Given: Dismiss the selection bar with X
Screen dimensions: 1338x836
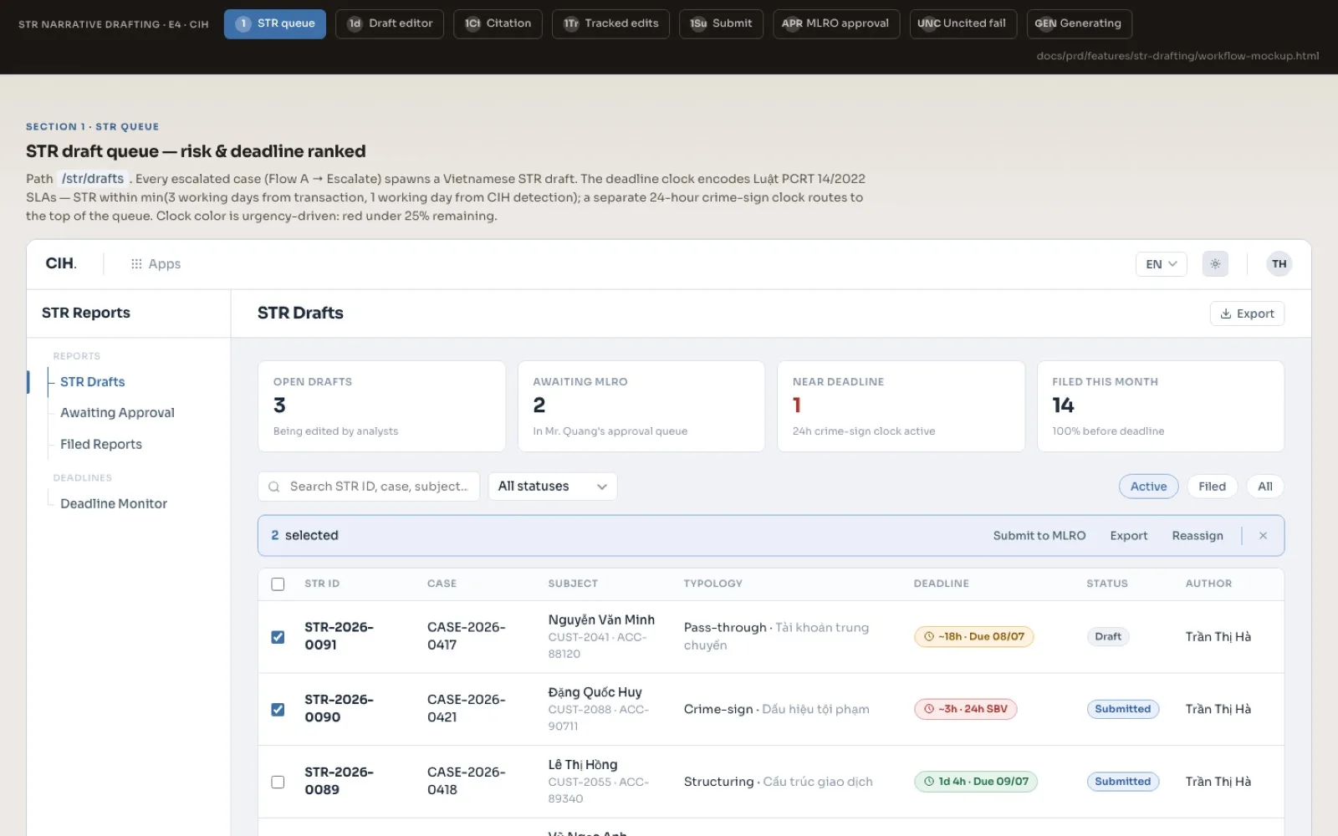Looking at the screenshot, I should [1263, 536].
